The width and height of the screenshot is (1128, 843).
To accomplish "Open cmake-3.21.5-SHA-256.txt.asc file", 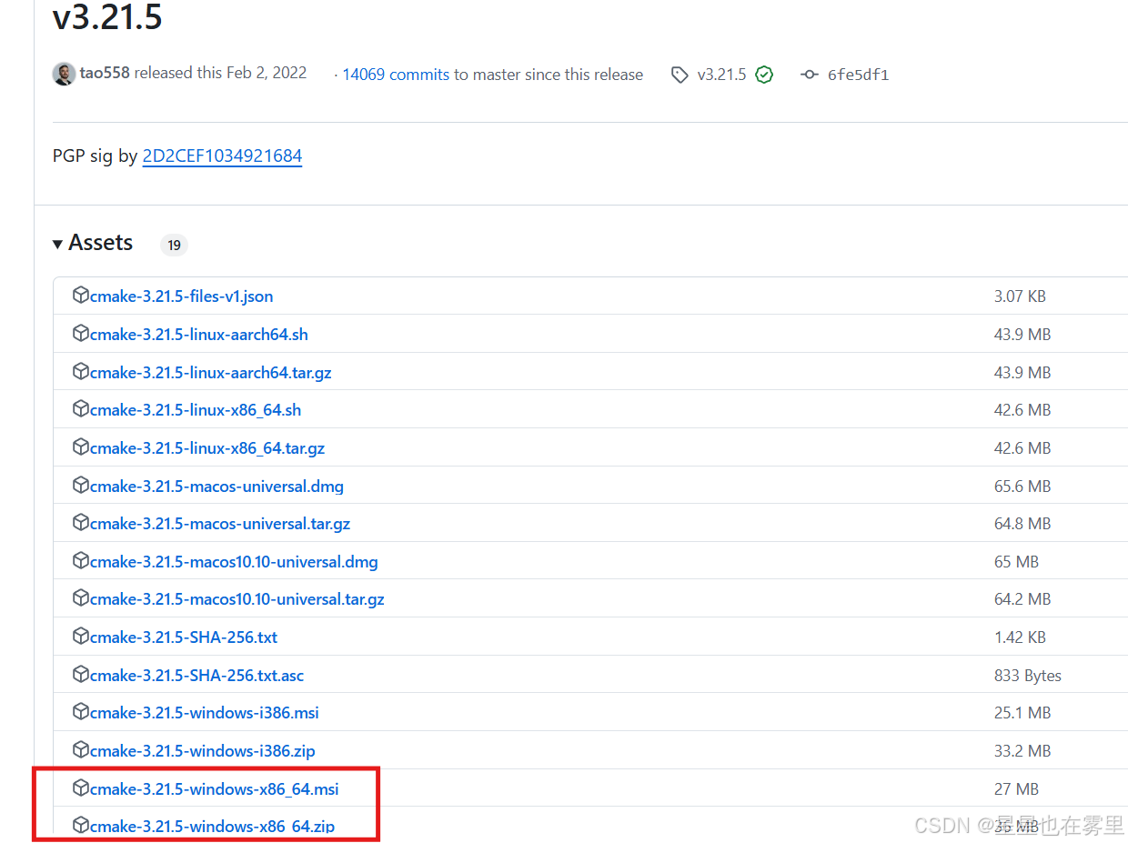I will (196, 675).
